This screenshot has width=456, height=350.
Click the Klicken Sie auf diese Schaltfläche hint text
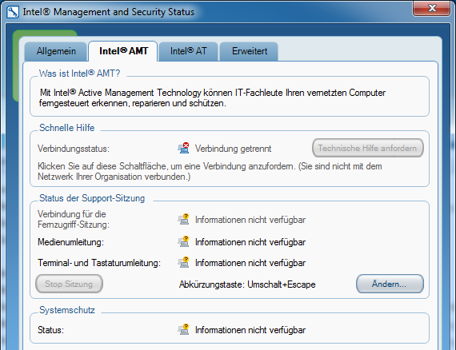point(210,171)
